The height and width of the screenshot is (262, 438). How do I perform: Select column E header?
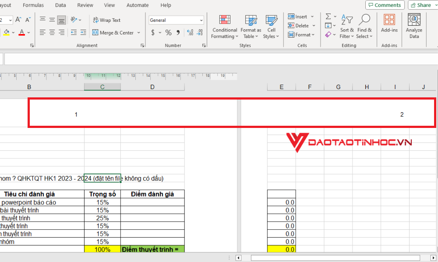coord(281,87)
